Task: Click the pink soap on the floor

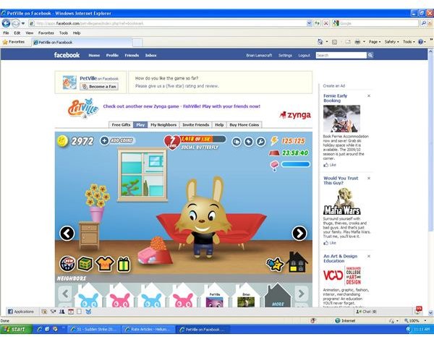Action: pos(148,255)
